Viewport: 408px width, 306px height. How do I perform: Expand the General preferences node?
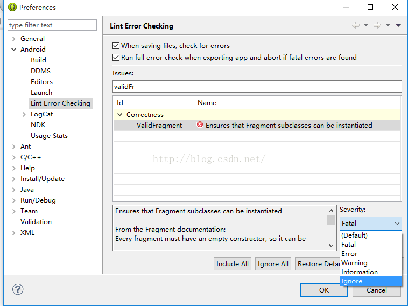click(14, 39)
